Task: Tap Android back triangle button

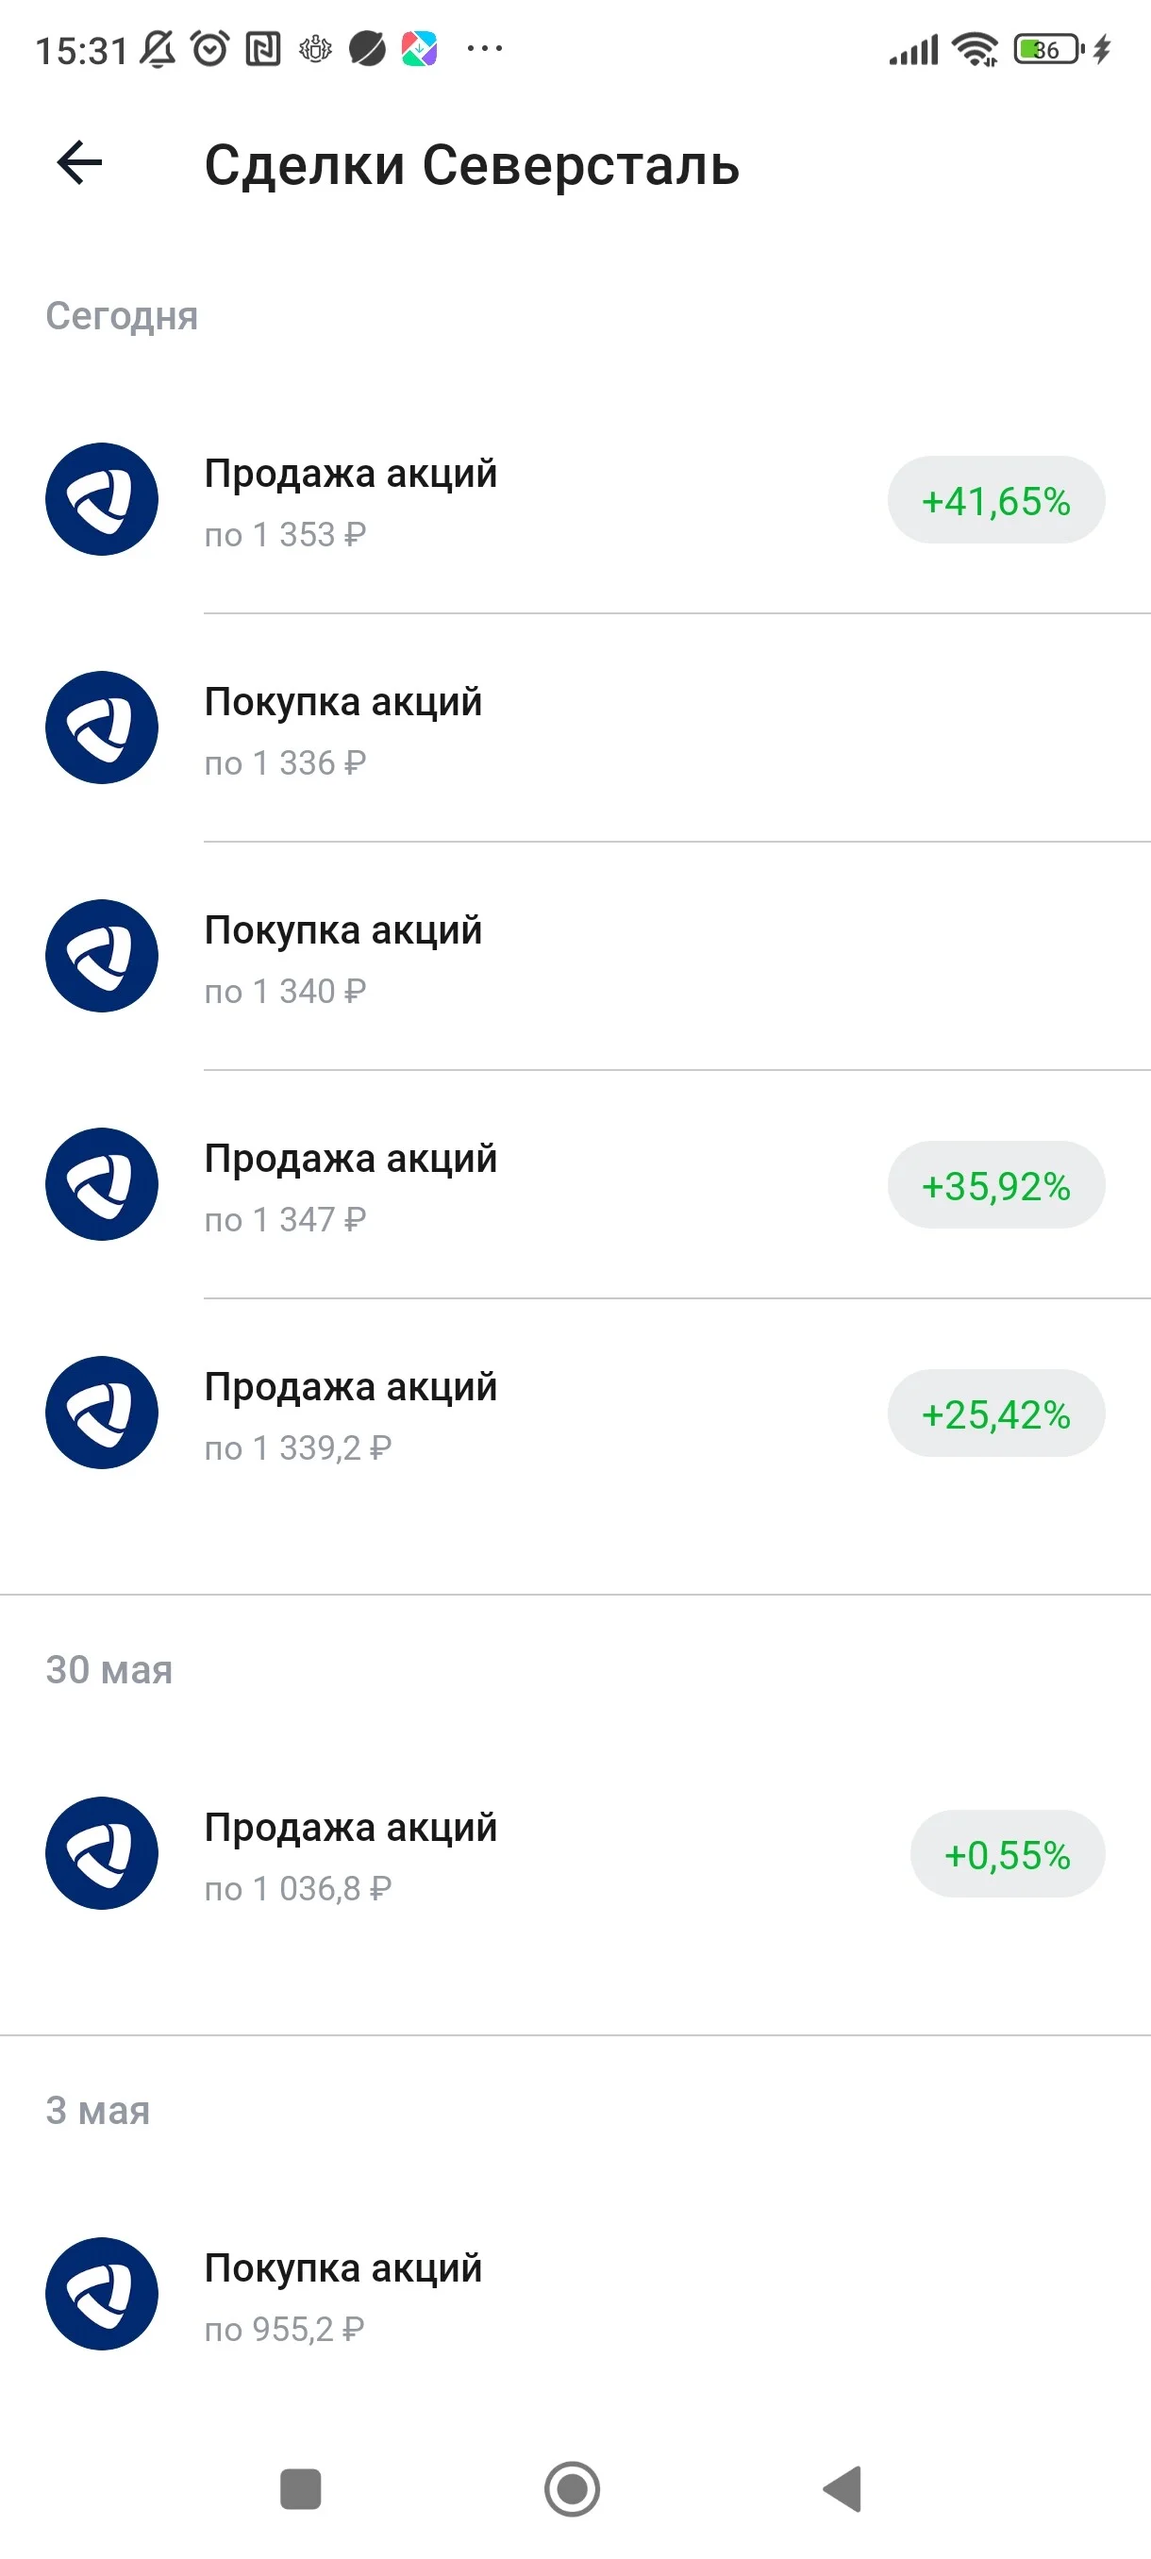Action: click(x=843, y=2489)
